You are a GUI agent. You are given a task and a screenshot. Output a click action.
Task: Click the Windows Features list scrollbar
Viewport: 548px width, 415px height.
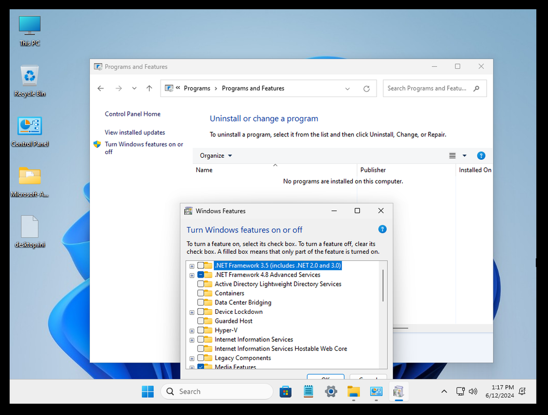[383, 285]
